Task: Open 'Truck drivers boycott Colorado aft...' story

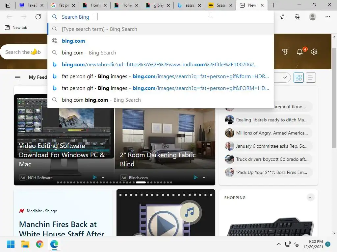Action: pos(268,159)
